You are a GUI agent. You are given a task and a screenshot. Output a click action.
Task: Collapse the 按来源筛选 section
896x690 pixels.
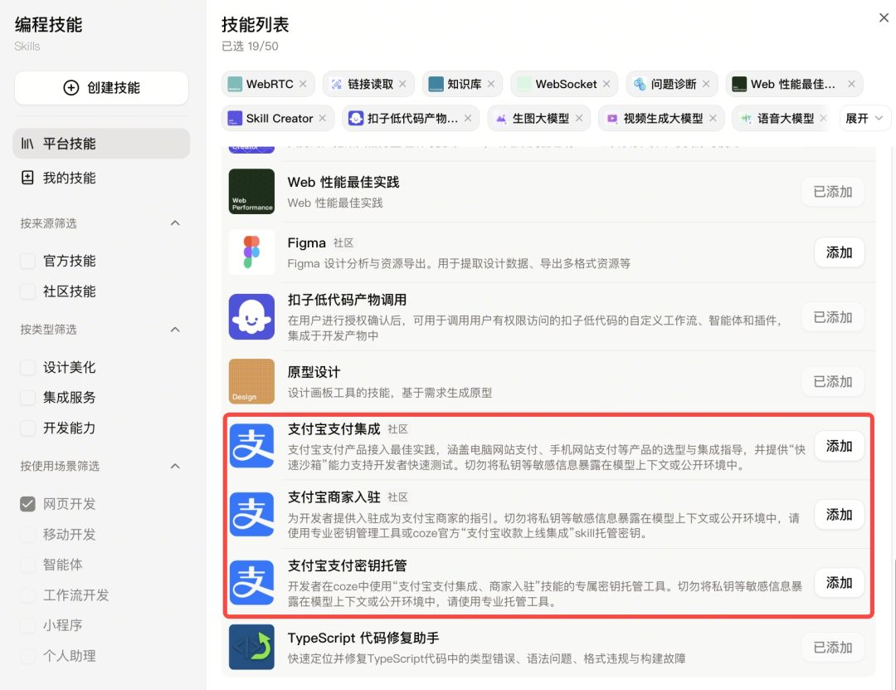pyautogui.click(x=175, y=223)
